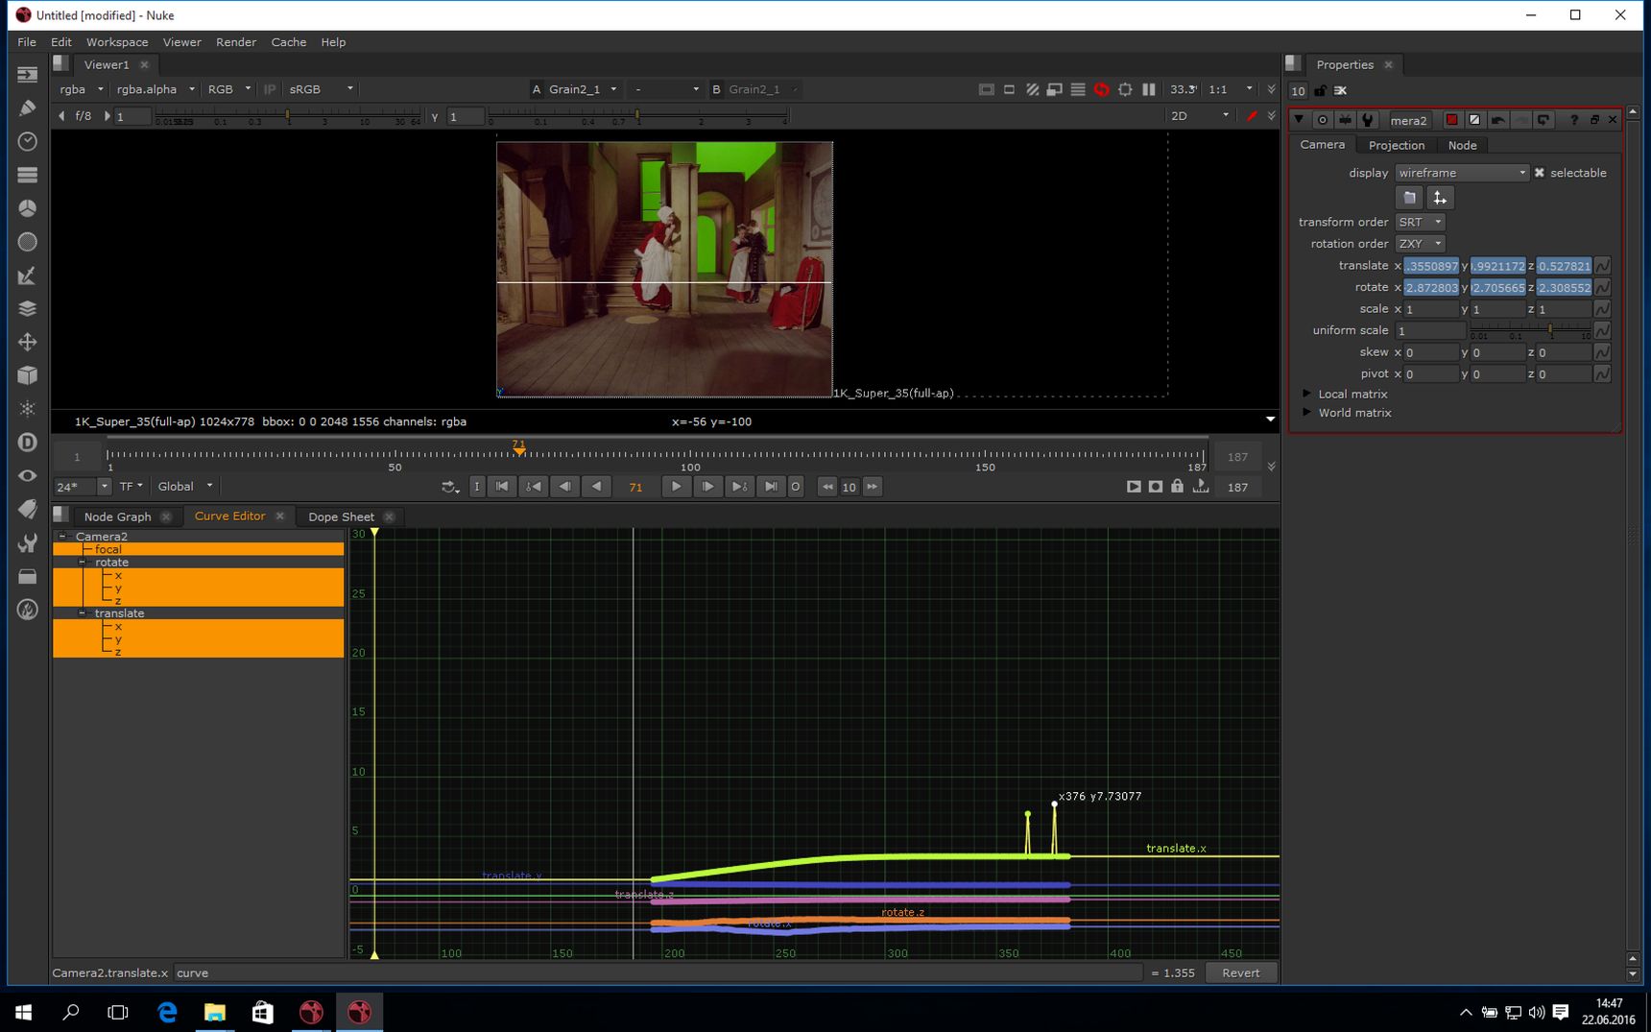This screenshot has height=1032, width=1651.
Task: Open the 2D view mode dropdown
Action: [1199, 116]
